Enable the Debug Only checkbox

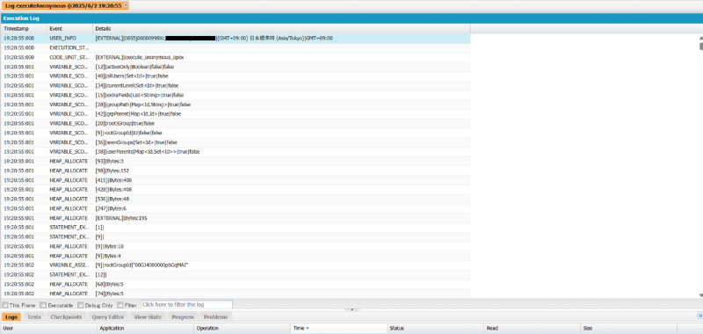(81, 305)
